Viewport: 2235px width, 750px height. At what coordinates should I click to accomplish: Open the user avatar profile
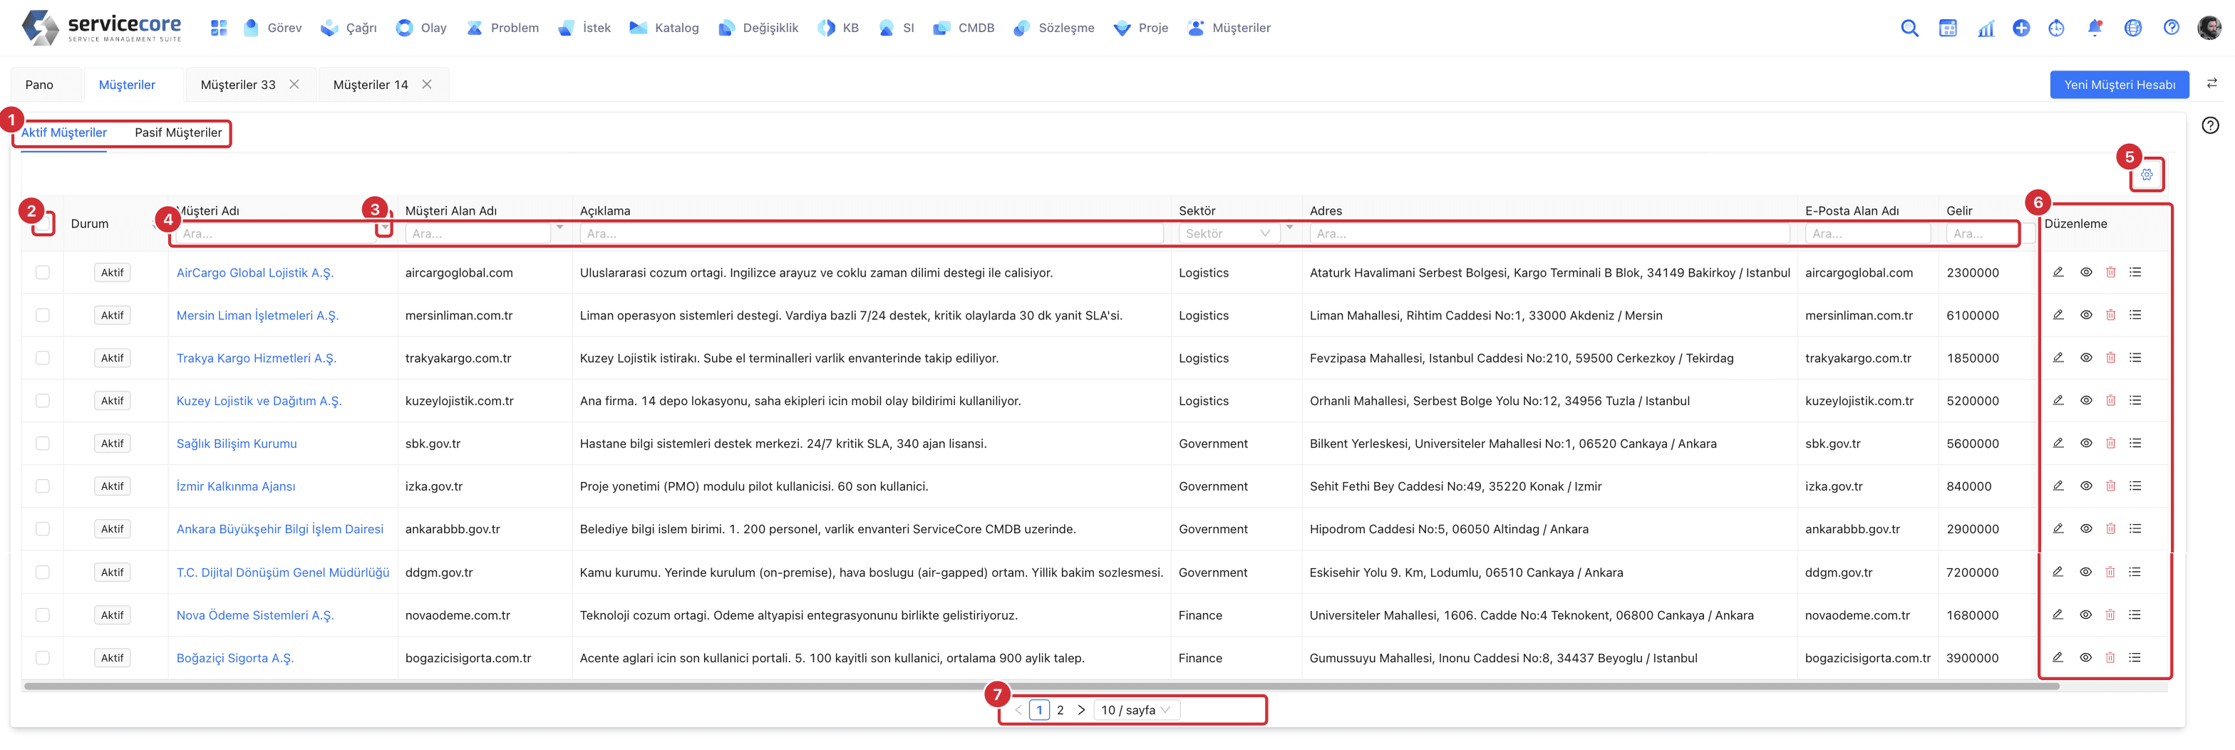[x=2209, y=28]
